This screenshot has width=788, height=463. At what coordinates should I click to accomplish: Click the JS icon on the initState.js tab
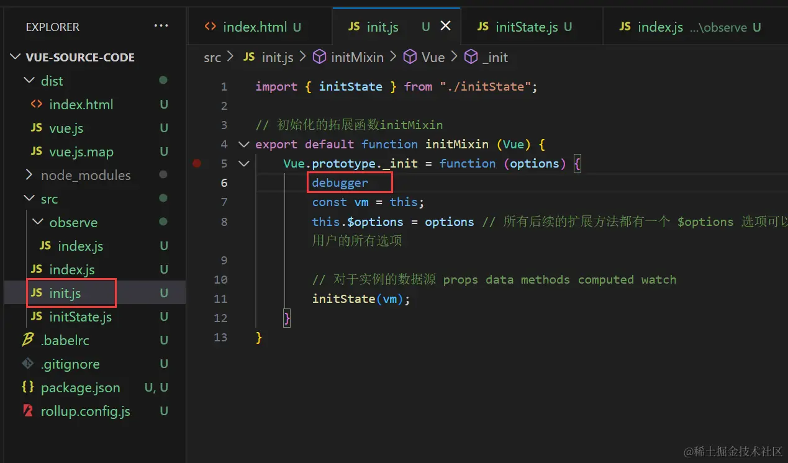click(482, 26)
